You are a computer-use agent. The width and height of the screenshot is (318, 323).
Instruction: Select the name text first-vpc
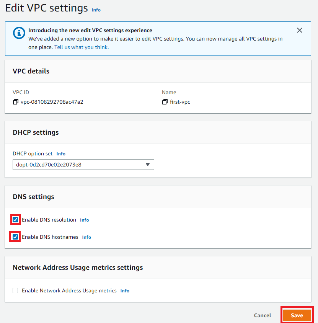click(180, 102)
